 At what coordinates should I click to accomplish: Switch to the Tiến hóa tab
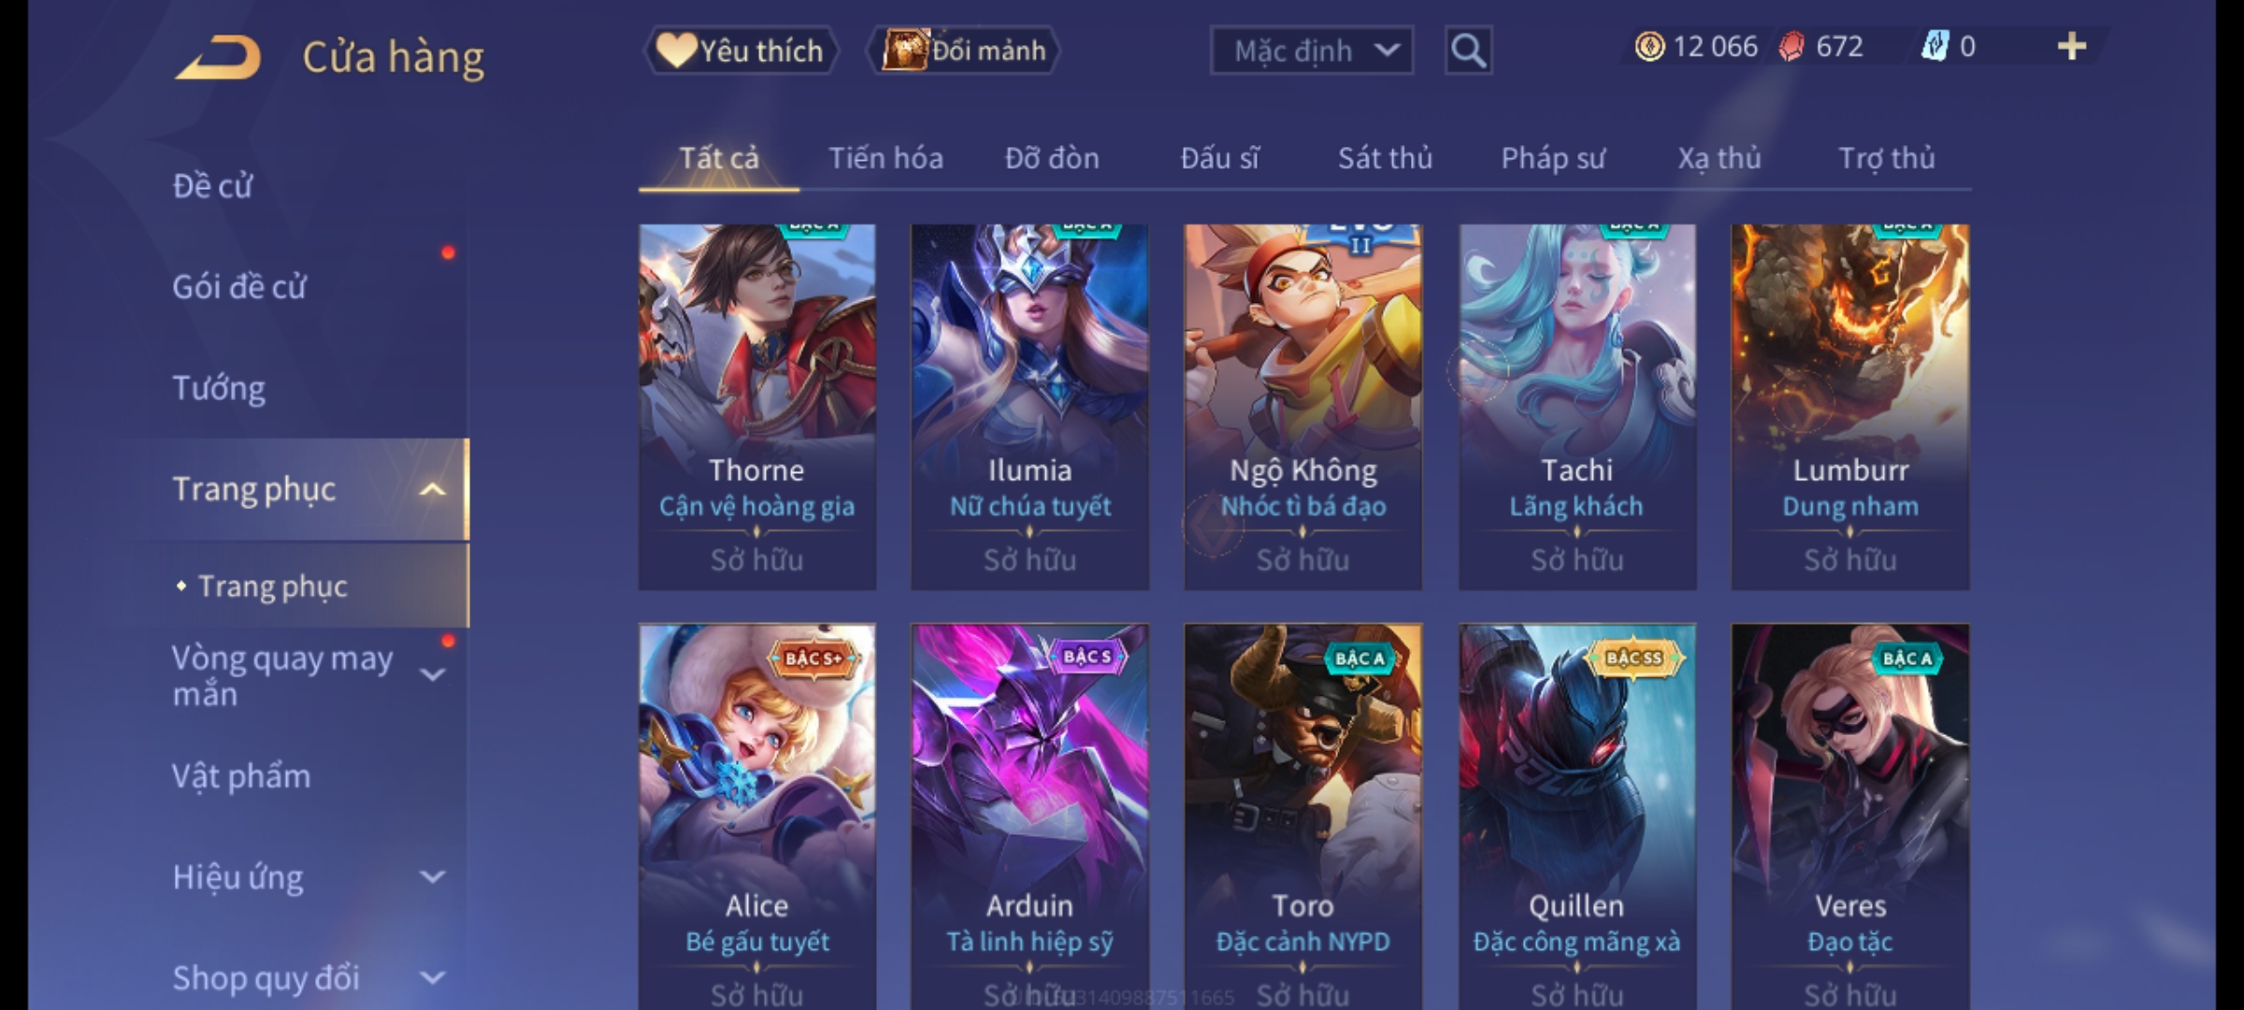[885, 158]
